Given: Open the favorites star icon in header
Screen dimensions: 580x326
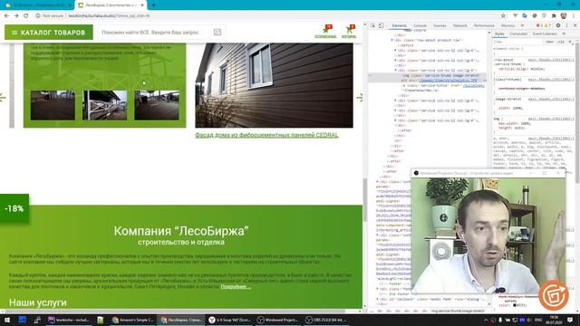Looking at the screenshot, I should tap(325, 32).
